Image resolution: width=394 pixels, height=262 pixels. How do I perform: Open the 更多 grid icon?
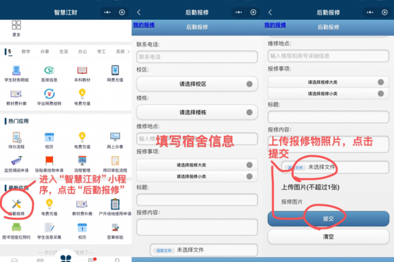click(17, 28)
